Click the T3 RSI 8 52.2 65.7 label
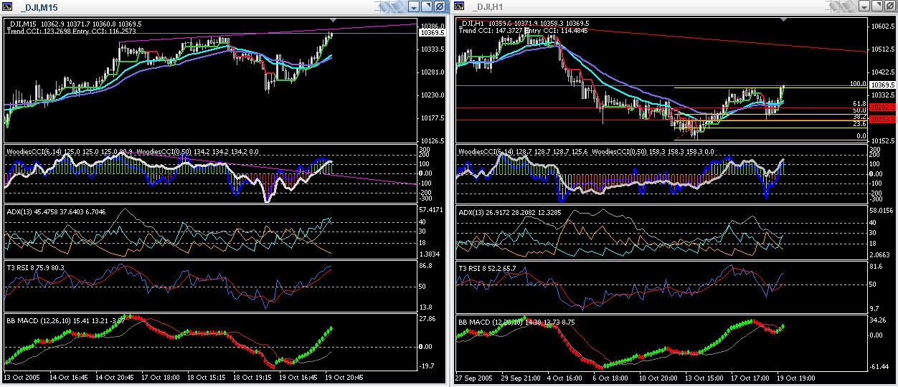The height and width of the screenshot is (387, 898). 487,267
